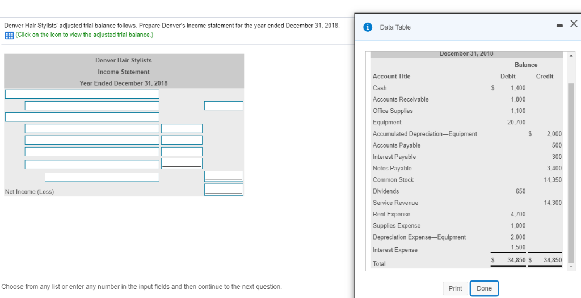581x298 pixels.
Task: Minimize the Data Table popup
Action: click(x=560, y=25)
